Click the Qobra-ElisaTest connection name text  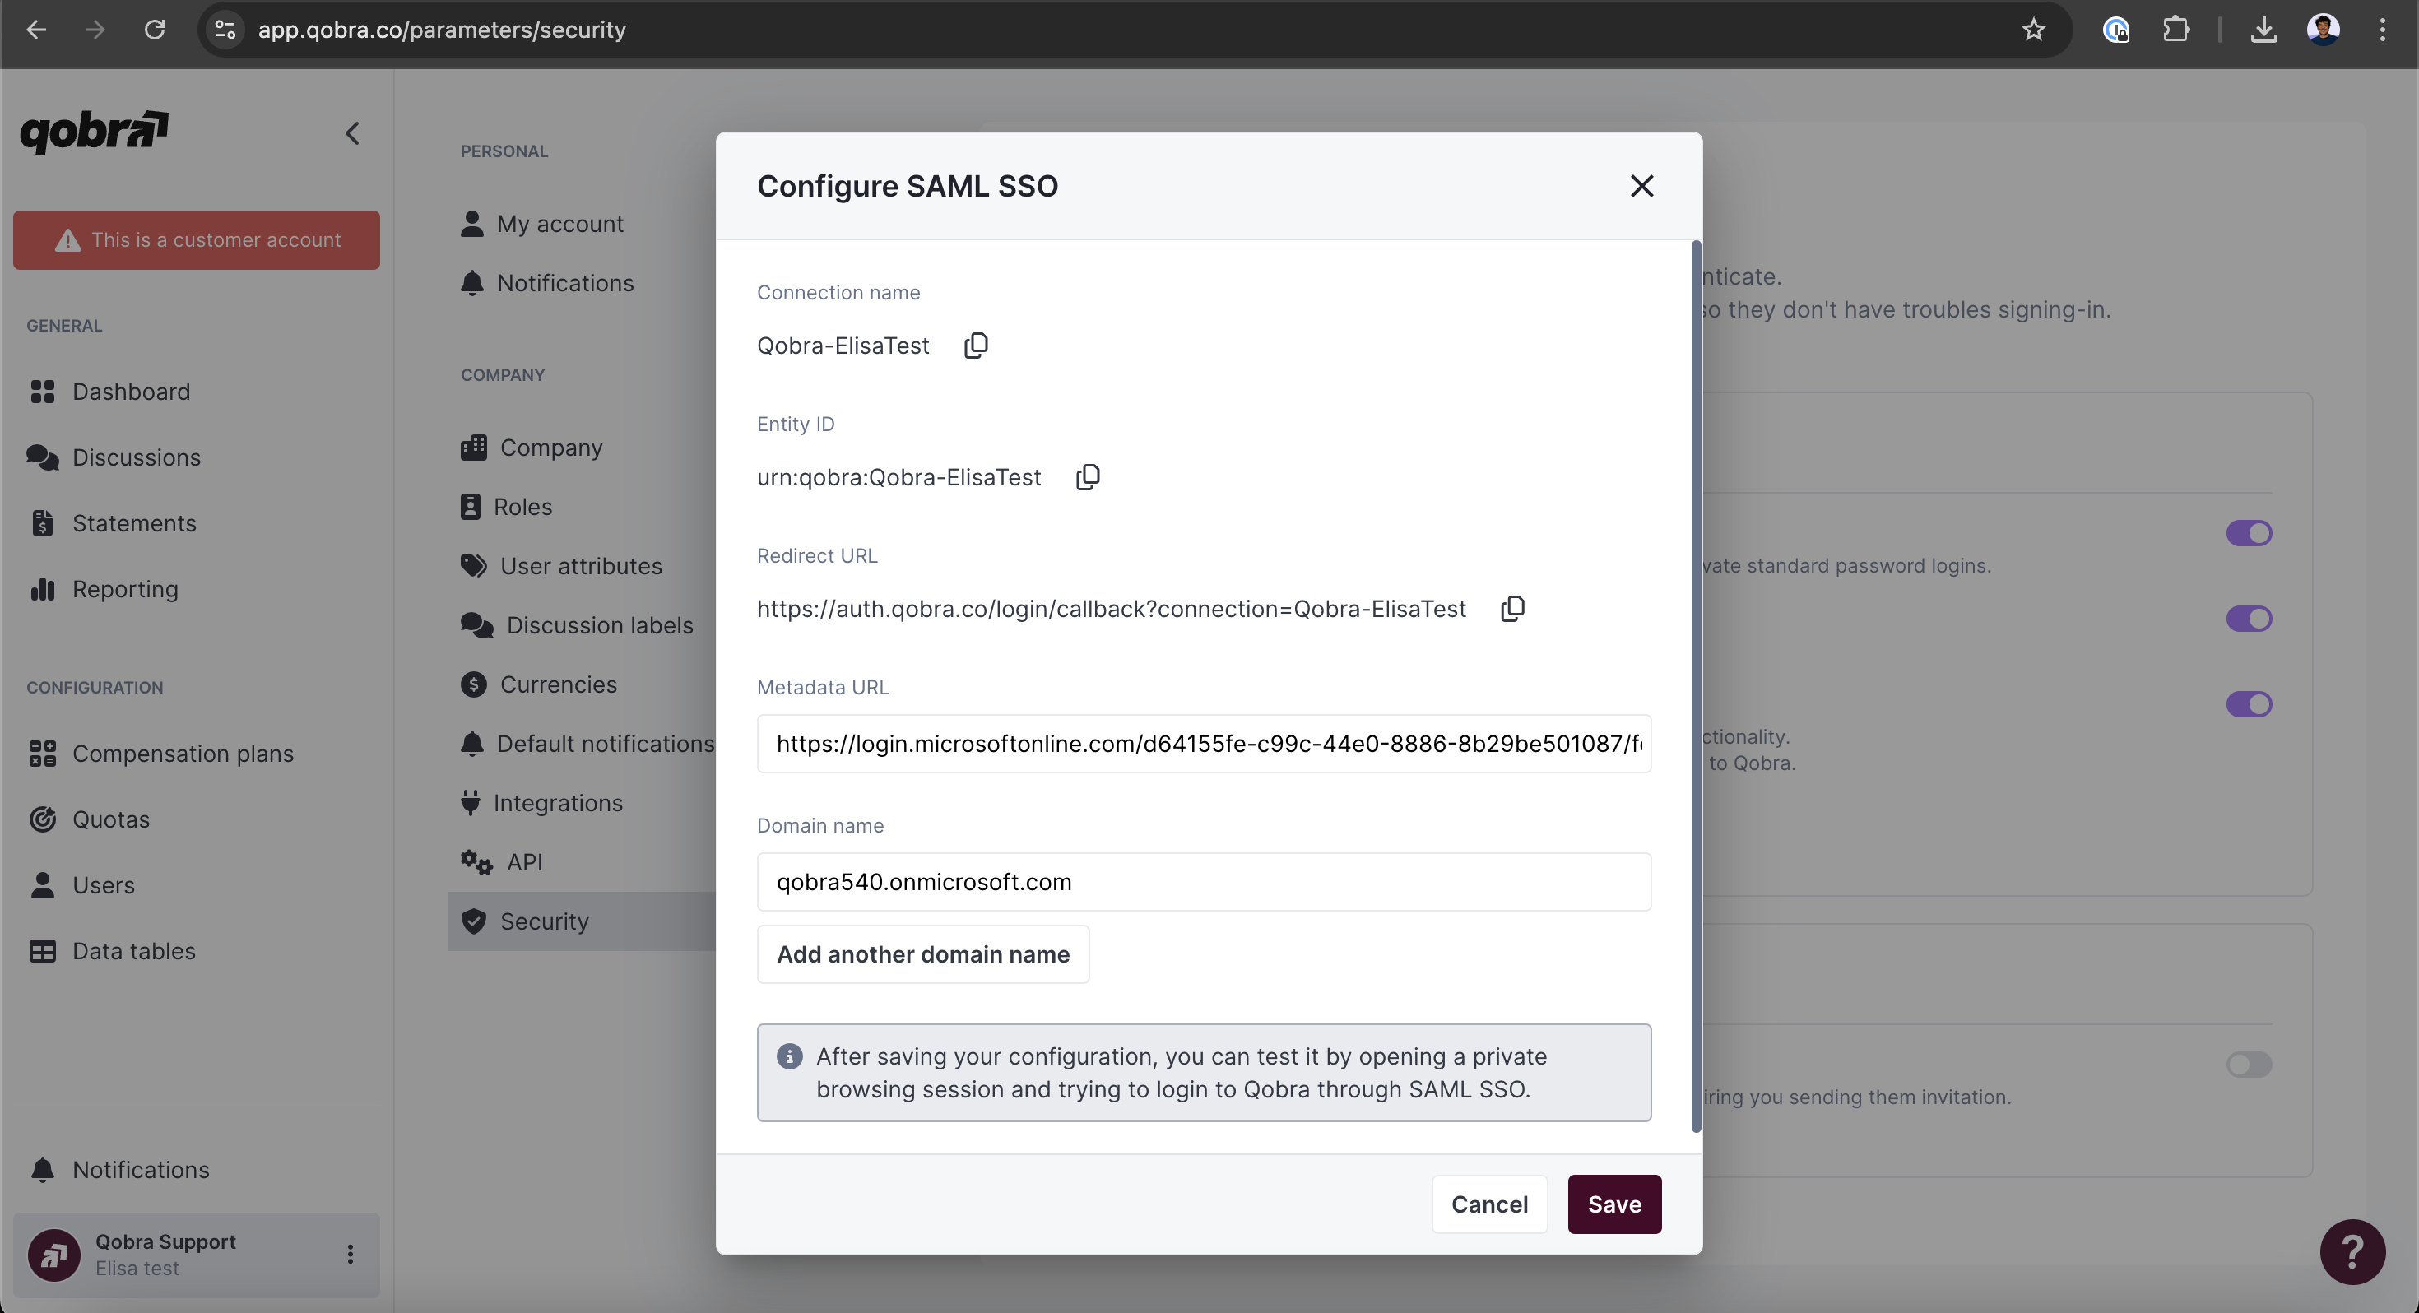(x=843, y=346)
